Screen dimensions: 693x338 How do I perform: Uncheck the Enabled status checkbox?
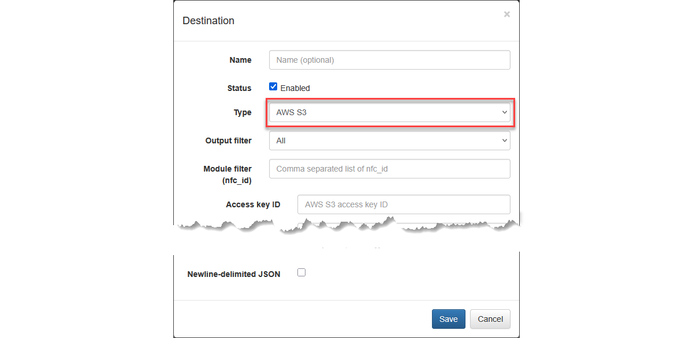[x=273, y=87]
